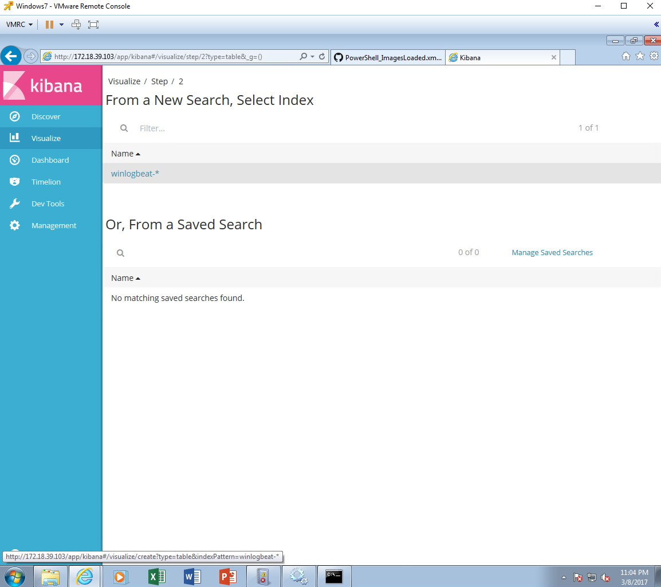Image resolution: width=661 pixels, height=587 pixels.
Task: Click the index filter magnifier icon
Action: coord(124,128)
